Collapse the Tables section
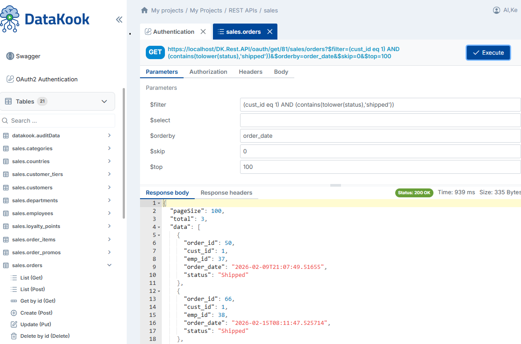The height and width of the screenshot is (344, 521). [104, 101]
